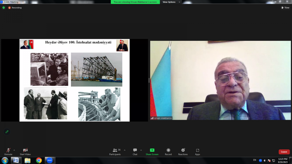Viewport: 292px width, 164px height.
Task: Start recording with the Record icon
Action: (168, 152)
